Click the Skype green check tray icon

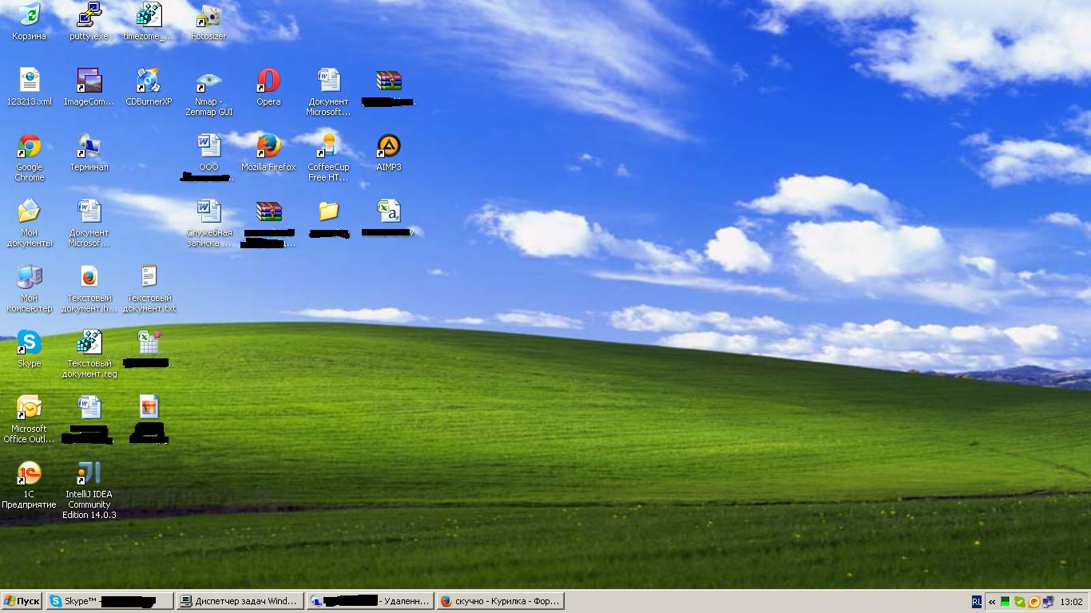(1019, 602)
